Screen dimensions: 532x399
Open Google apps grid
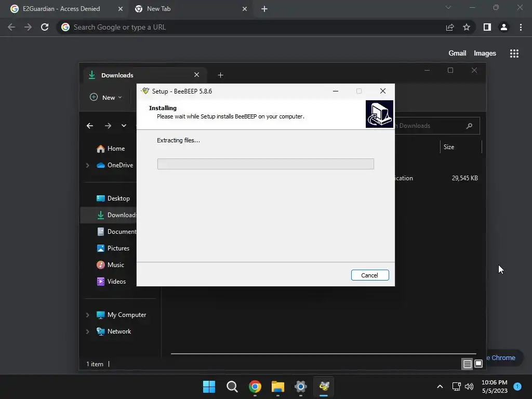(514, 54)
